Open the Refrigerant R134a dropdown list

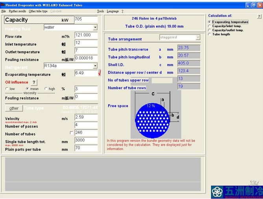pos(95,66)
